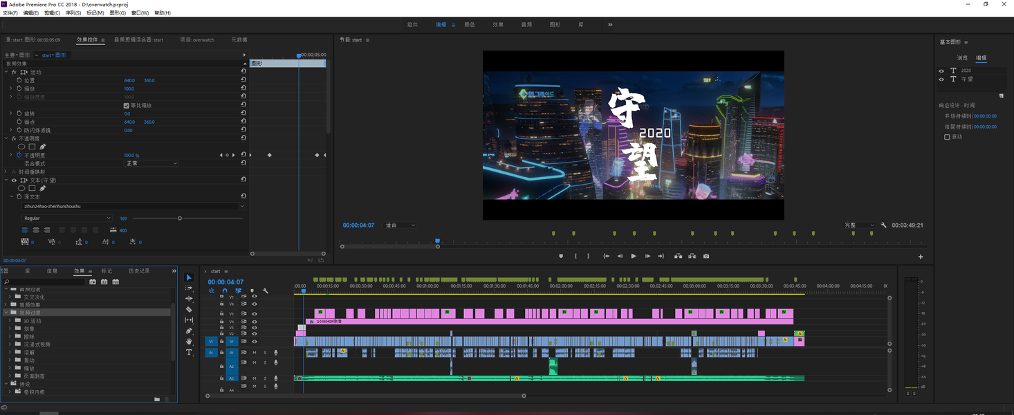Select the Track Select Forward tool
This screenshot has height=415, width=1014.
pos(189,288)
